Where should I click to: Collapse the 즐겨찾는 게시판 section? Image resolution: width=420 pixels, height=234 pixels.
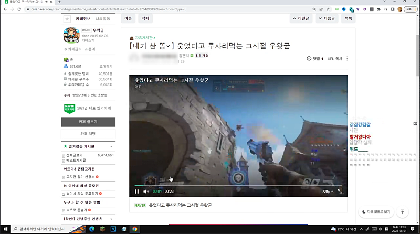[x=111, y=146]
